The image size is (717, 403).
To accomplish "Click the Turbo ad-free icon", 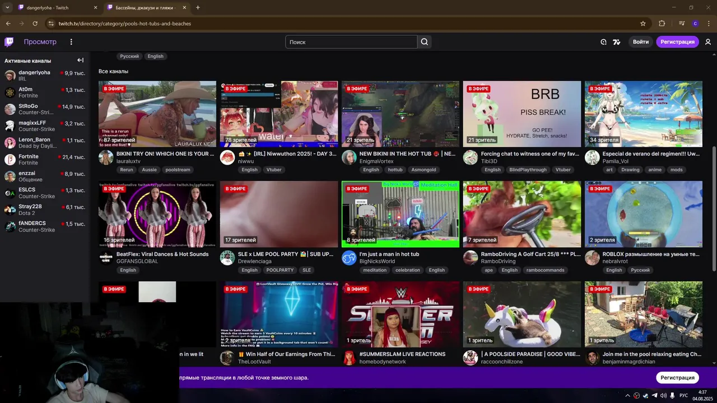I will (x=617, y=42).
